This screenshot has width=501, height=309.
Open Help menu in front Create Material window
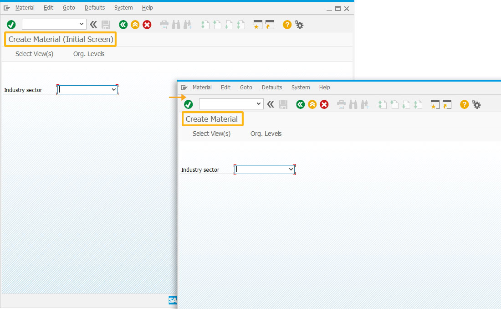coord(325,88)
